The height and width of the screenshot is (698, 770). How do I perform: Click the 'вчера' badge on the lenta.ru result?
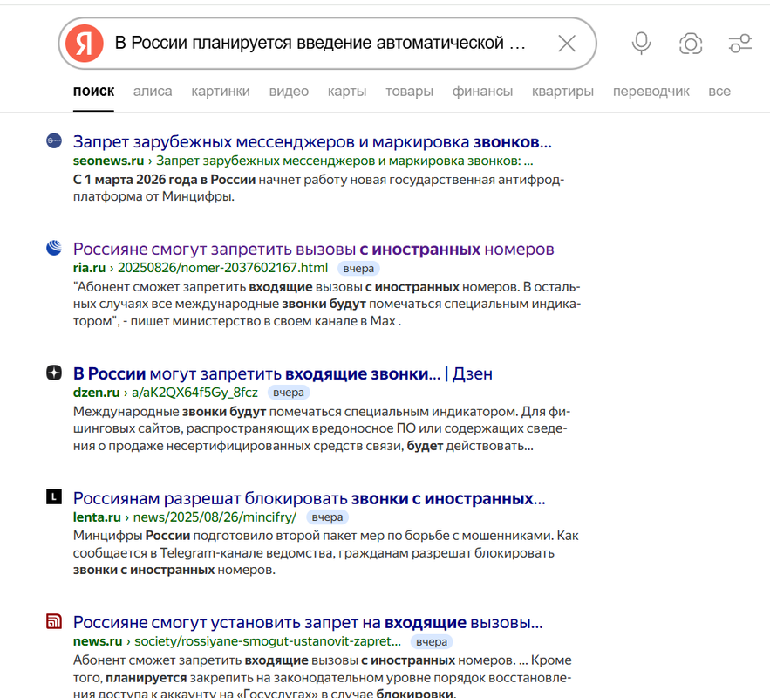(328, 517)
